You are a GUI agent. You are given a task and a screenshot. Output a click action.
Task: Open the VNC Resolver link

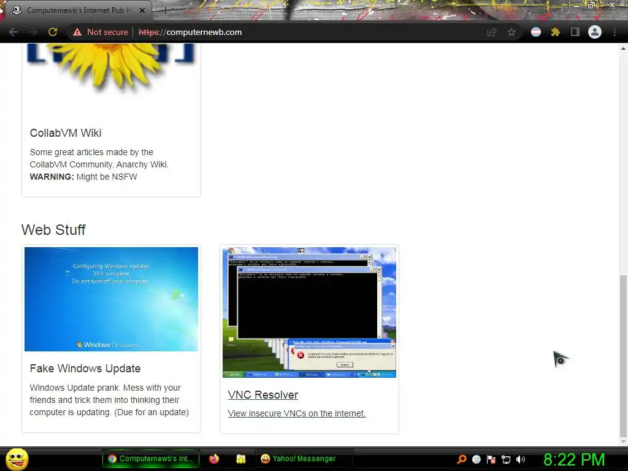(262, 395)
